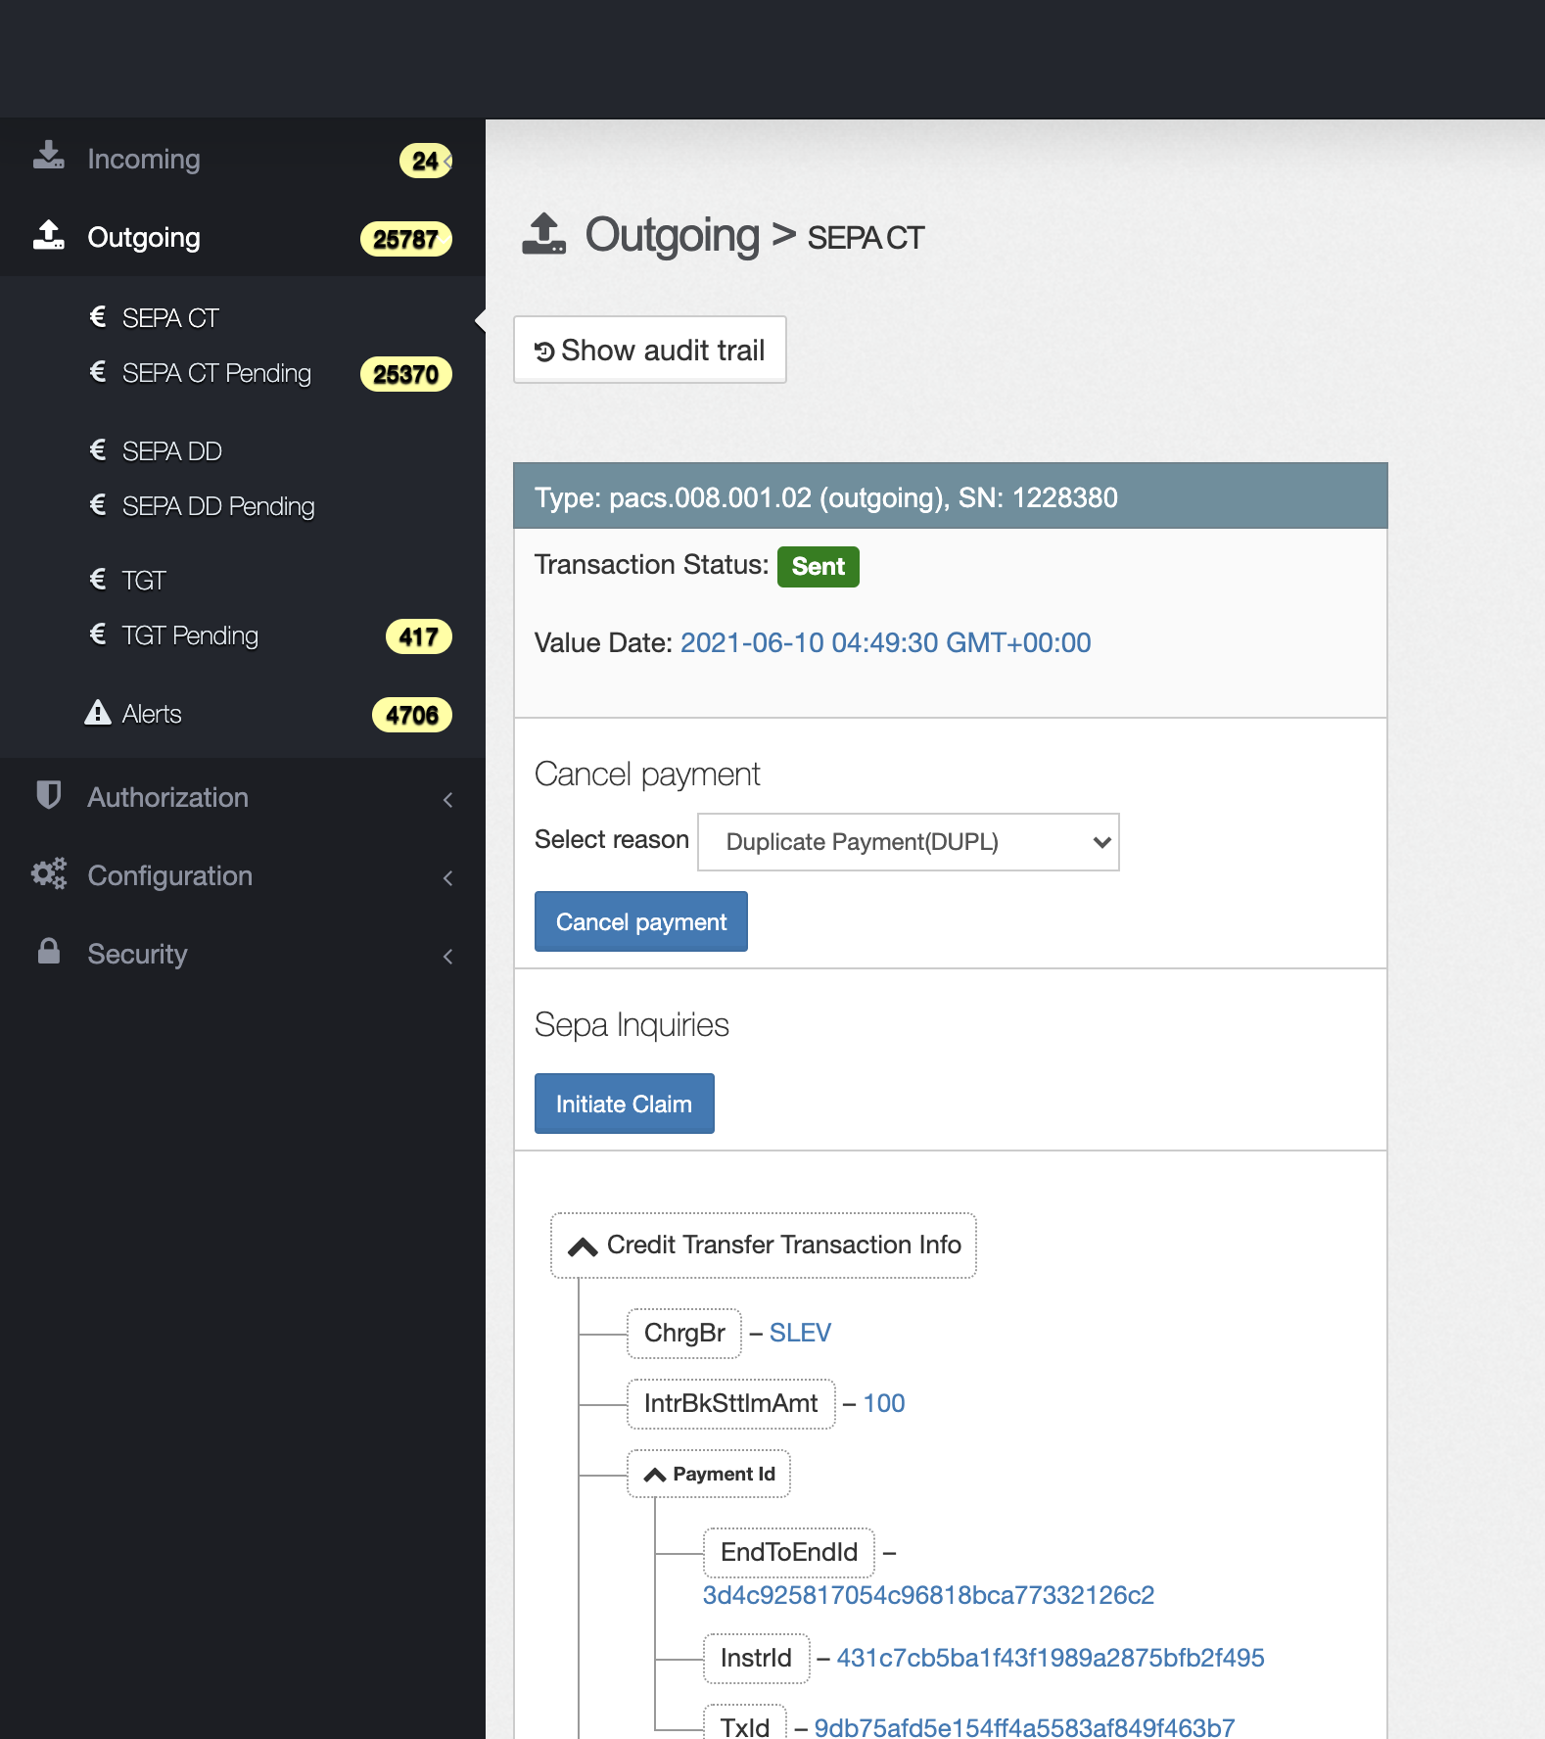Open the Select reason dropdown
The height and width of the screenshot is (1739, 1545).
pyautogui.click(x=908, y=842)
